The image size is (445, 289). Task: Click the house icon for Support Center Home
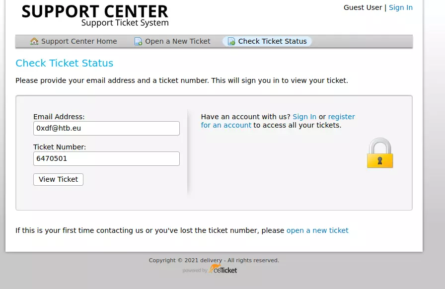(x=34, y=41)
